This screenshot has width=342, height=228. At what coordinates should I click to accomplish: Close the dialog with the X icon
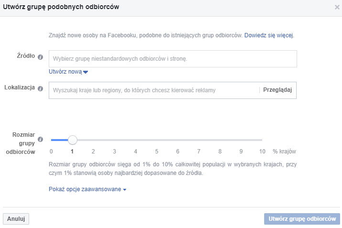[337, 7]
